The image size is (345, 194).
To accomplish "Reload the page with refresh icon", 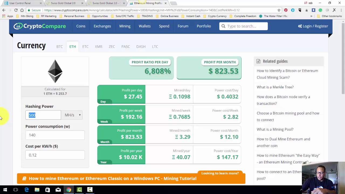I will click(x=16, y=10).
